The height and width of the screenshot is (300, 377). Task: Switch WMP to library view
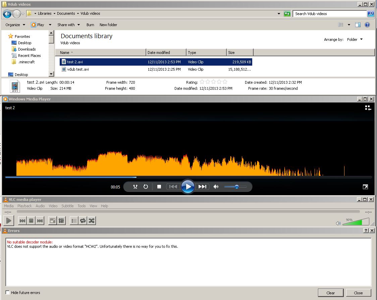point(368,108)
